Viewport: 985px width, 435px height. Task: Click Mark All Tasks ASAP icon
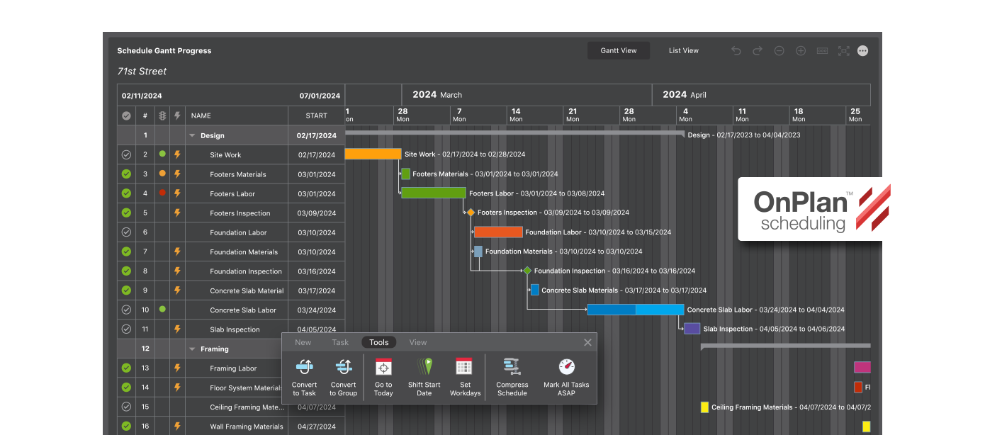[x=566, y=367]
